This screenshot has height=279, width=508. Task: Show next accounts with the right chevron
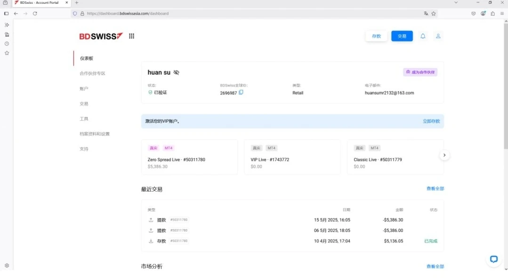[x=444, y=155]
